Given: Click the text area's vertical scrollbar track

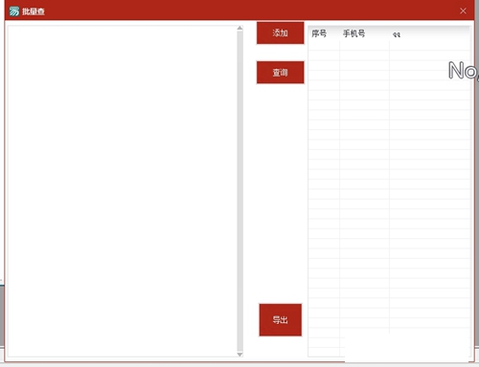Looking at the screenshot, I should pyautogui.click(x=239, y=191).
